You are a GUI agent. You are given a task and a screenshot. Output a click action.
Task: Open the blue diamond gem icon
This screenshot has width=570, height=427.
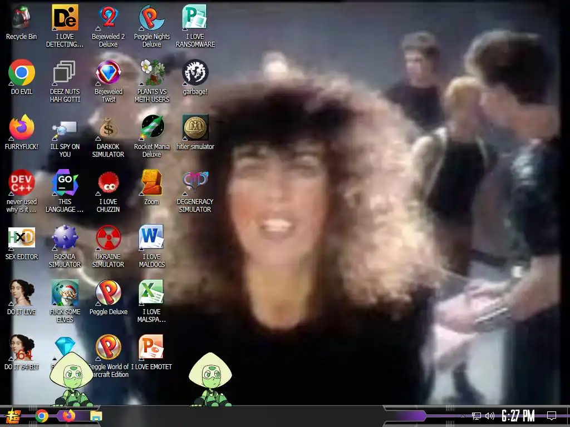pos(65,345)
